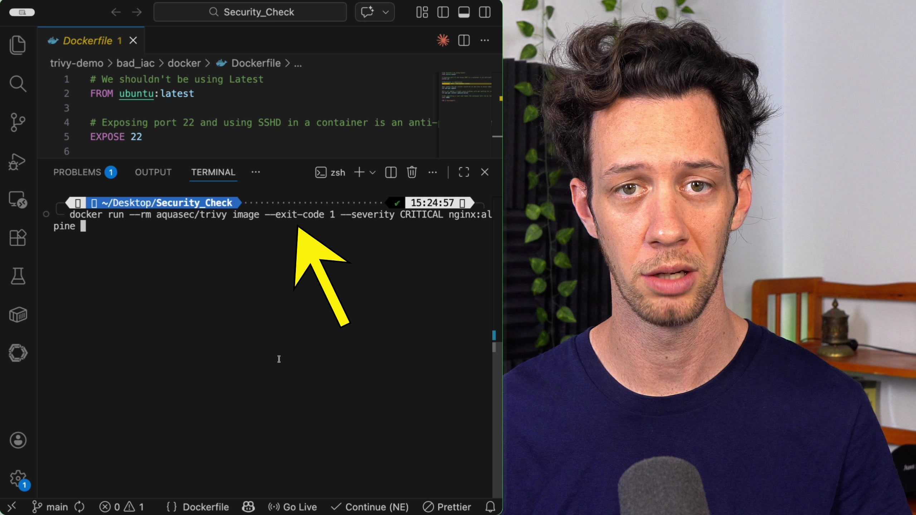Maximize the terminal panel

(x=463, y=172)
